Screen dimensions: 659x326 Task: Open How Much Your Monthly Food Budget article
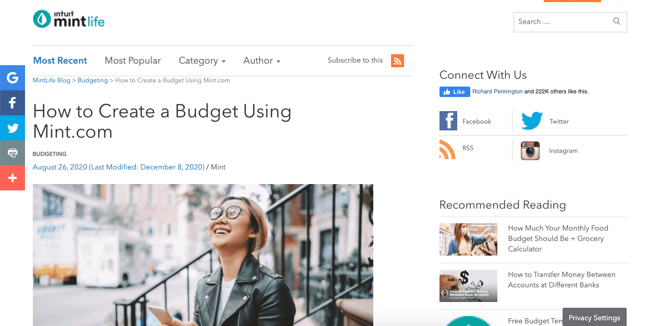[558, 238]
